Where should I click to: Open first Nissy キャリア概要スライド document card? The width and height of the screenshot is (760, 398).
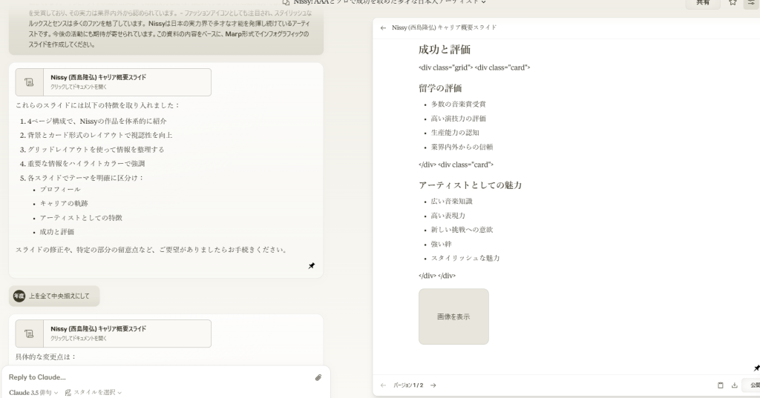coord(113,82)
